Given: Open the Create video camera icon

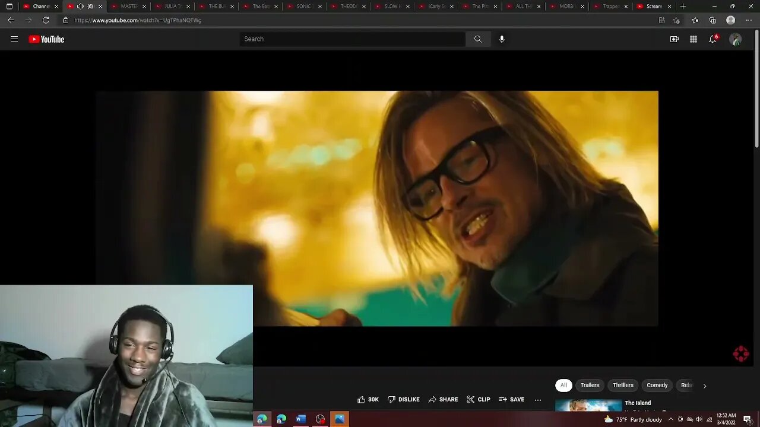Looking at the screenshot, I should pyautogui.click(x=674, y=39).
